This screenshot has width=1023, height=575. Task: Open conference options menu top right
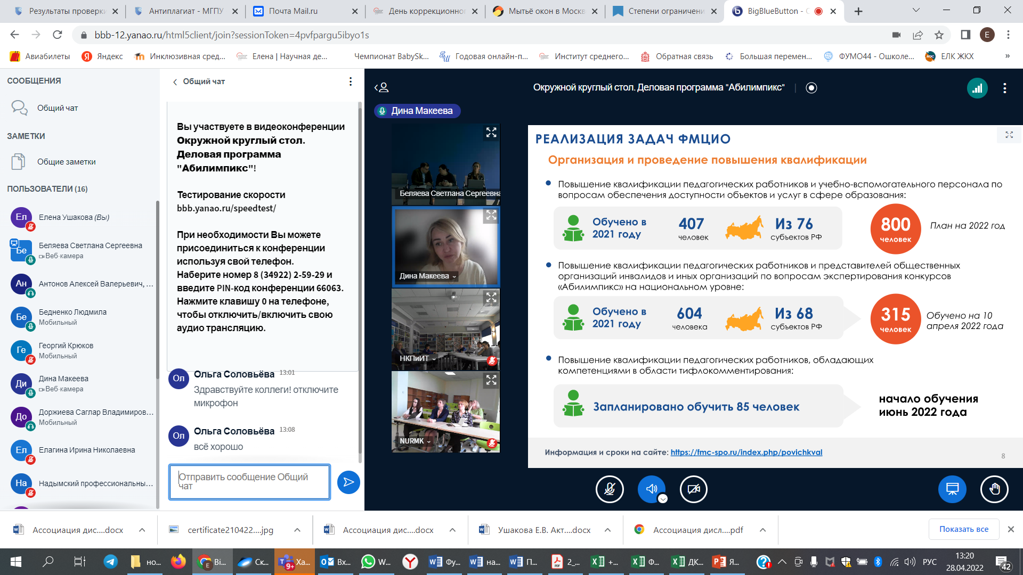tap(1004, 88)
